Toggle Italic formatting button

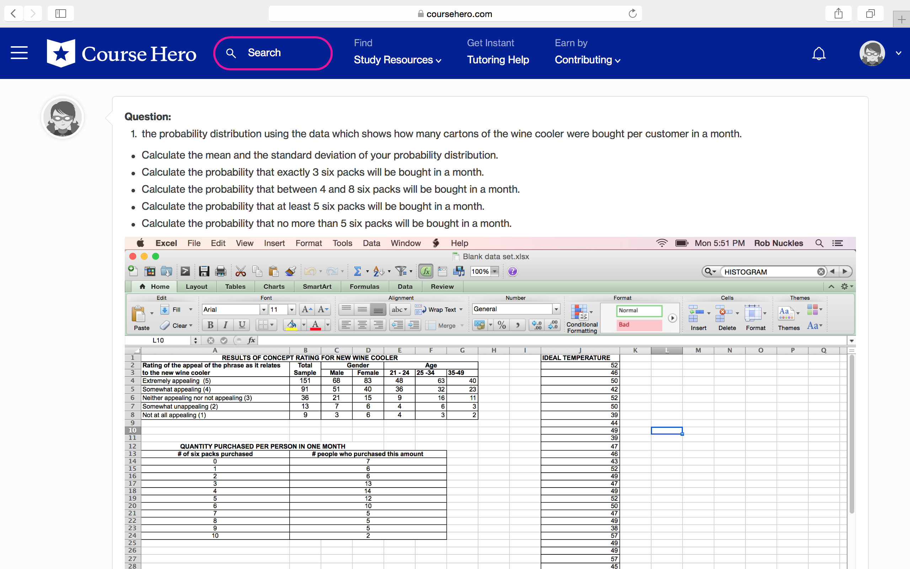226,325
